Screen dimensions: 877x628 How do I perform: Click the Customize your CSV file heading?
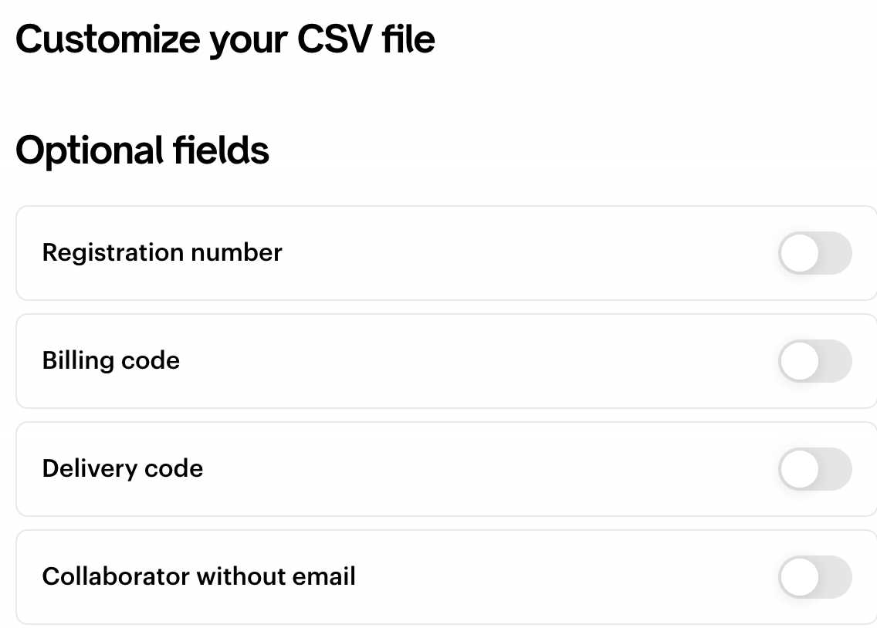[225, 39]
